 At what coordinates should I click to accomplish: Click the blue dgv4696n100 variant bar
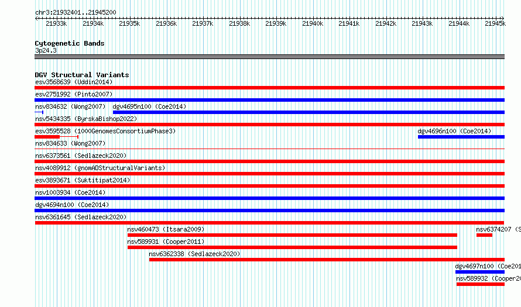pyautogui.click(x=461, y=137)
